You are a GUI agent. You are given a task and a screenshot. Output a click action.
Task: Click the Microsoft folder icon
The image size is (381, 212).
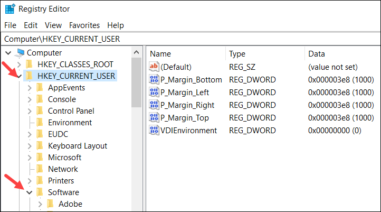[40, 158]
